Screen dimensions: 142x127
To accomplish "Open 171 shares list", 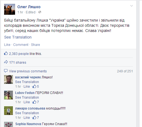I will (18, 63).
